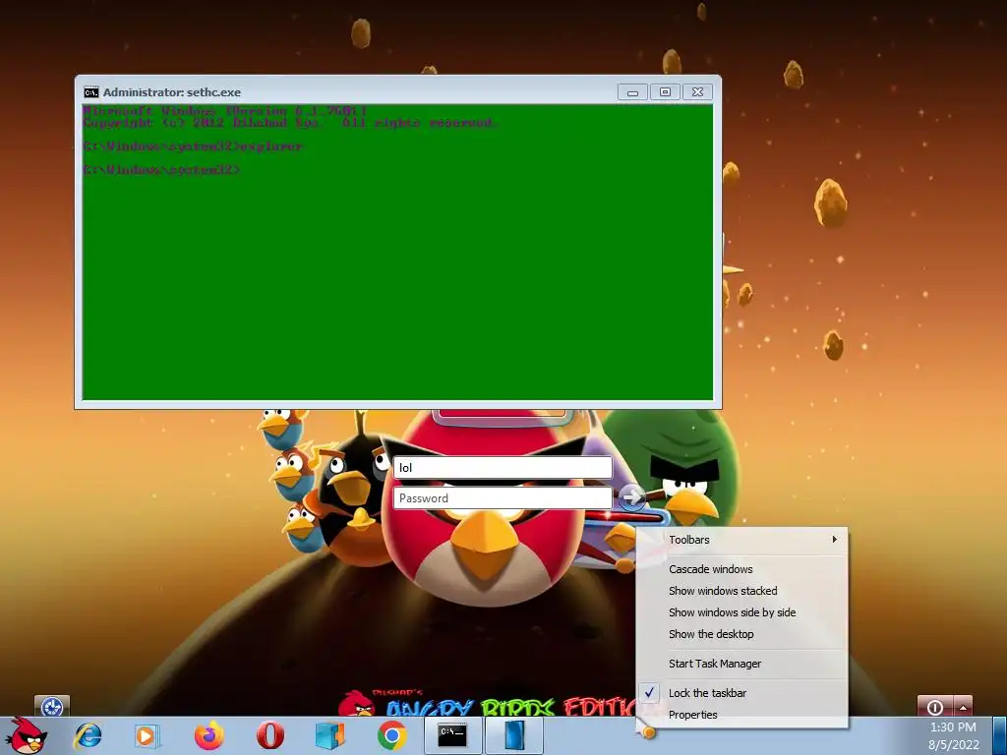The height and width of the screenshot is (755, 1007).
Task: Click the Ease of Access button
Action: [x=52, y=706]
